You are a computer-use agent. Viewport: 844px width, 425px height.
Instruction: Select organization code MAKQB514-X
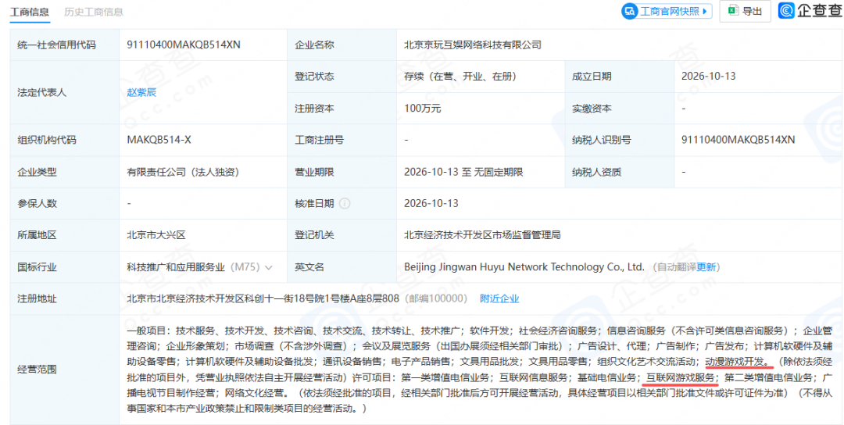point(159,140)
